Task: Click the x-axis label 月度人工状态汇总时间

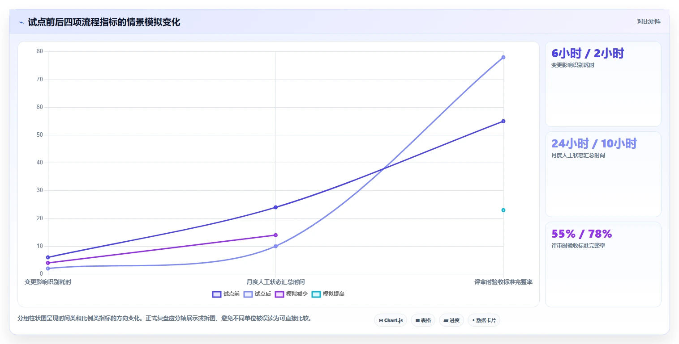Action: [x=275, y=282]
